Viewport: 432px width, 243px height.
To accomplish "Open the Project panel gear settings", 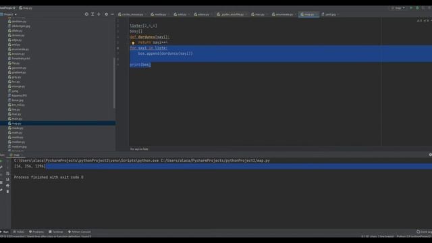I will point(107,14).
